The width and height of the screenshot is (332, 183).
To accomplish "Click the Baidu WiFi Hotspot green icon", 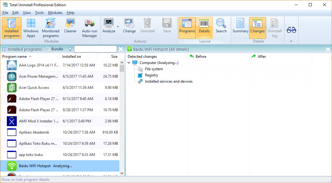I will point(11,166).
